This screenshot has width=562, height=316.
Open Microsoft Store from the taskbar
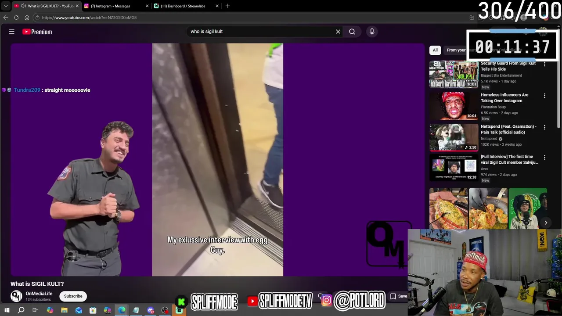coord(93,310)
